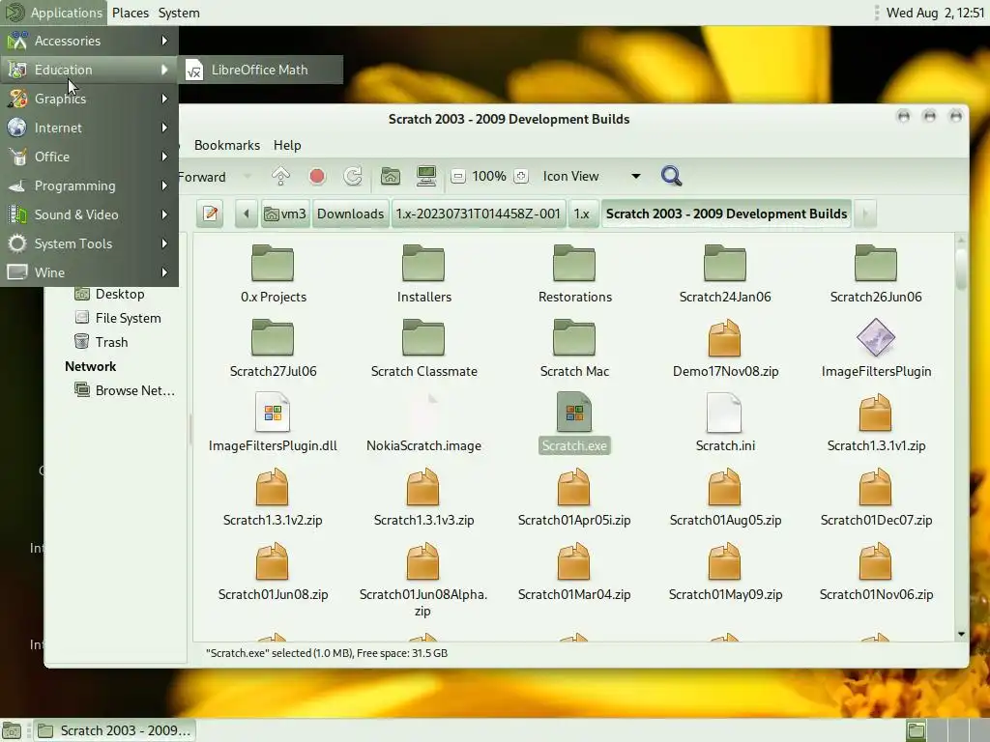
Task: Select the Scratch27Jul06 folder
Action: (273, 348)
